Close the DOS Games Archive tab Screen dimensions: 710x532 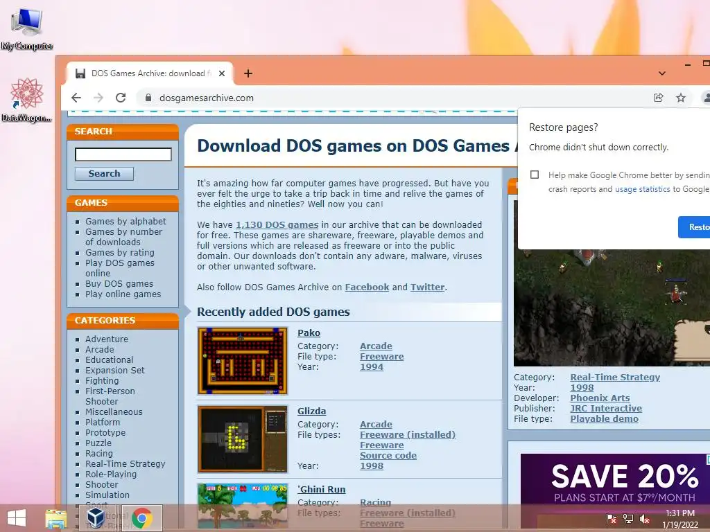pos(222,73)
